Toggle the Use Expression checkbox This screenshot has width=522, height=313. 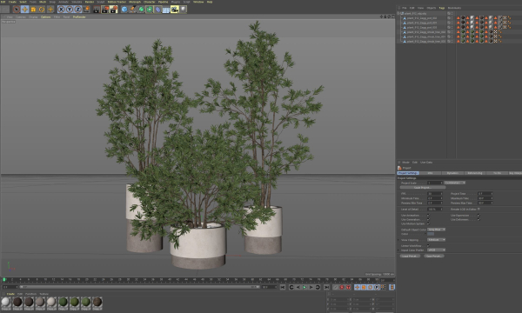pyautogui.click(x=478, y=216)
